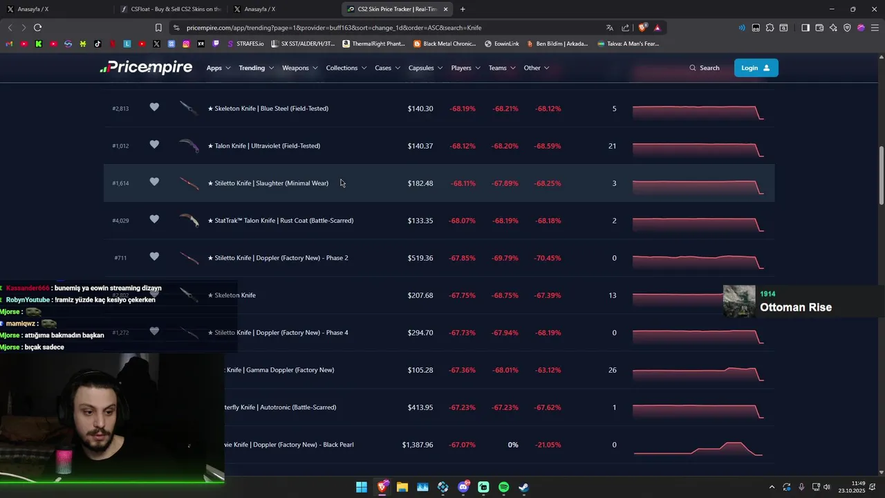
Task: Open the Other dropdown menu
Action: click(x=537, y=68)
